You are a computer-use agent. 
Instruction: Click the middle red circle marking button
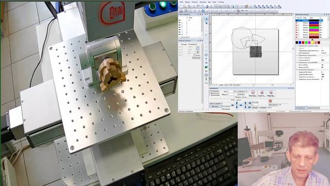(262, 94)
